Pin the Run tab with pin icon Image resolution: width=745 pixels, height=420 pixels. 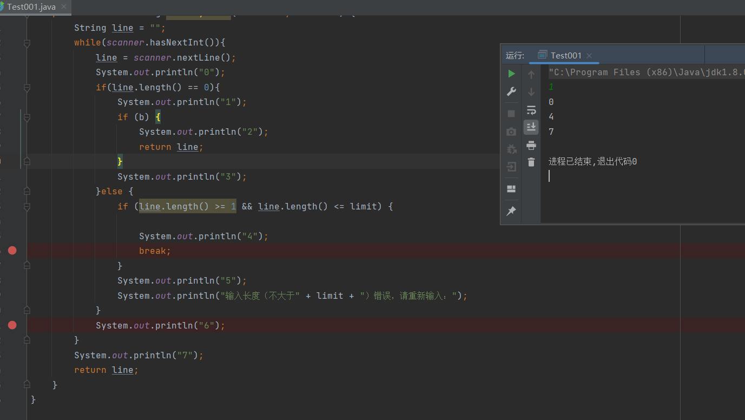coord(511,211)
